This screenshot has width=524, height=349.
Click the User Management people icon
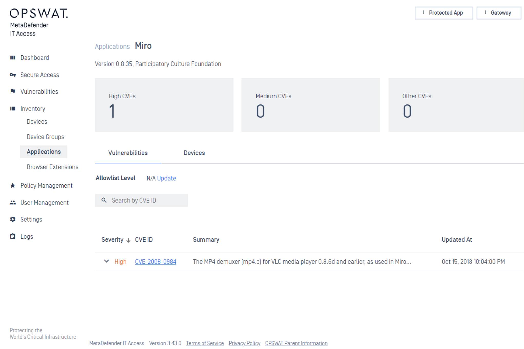(x=13, y=203)
